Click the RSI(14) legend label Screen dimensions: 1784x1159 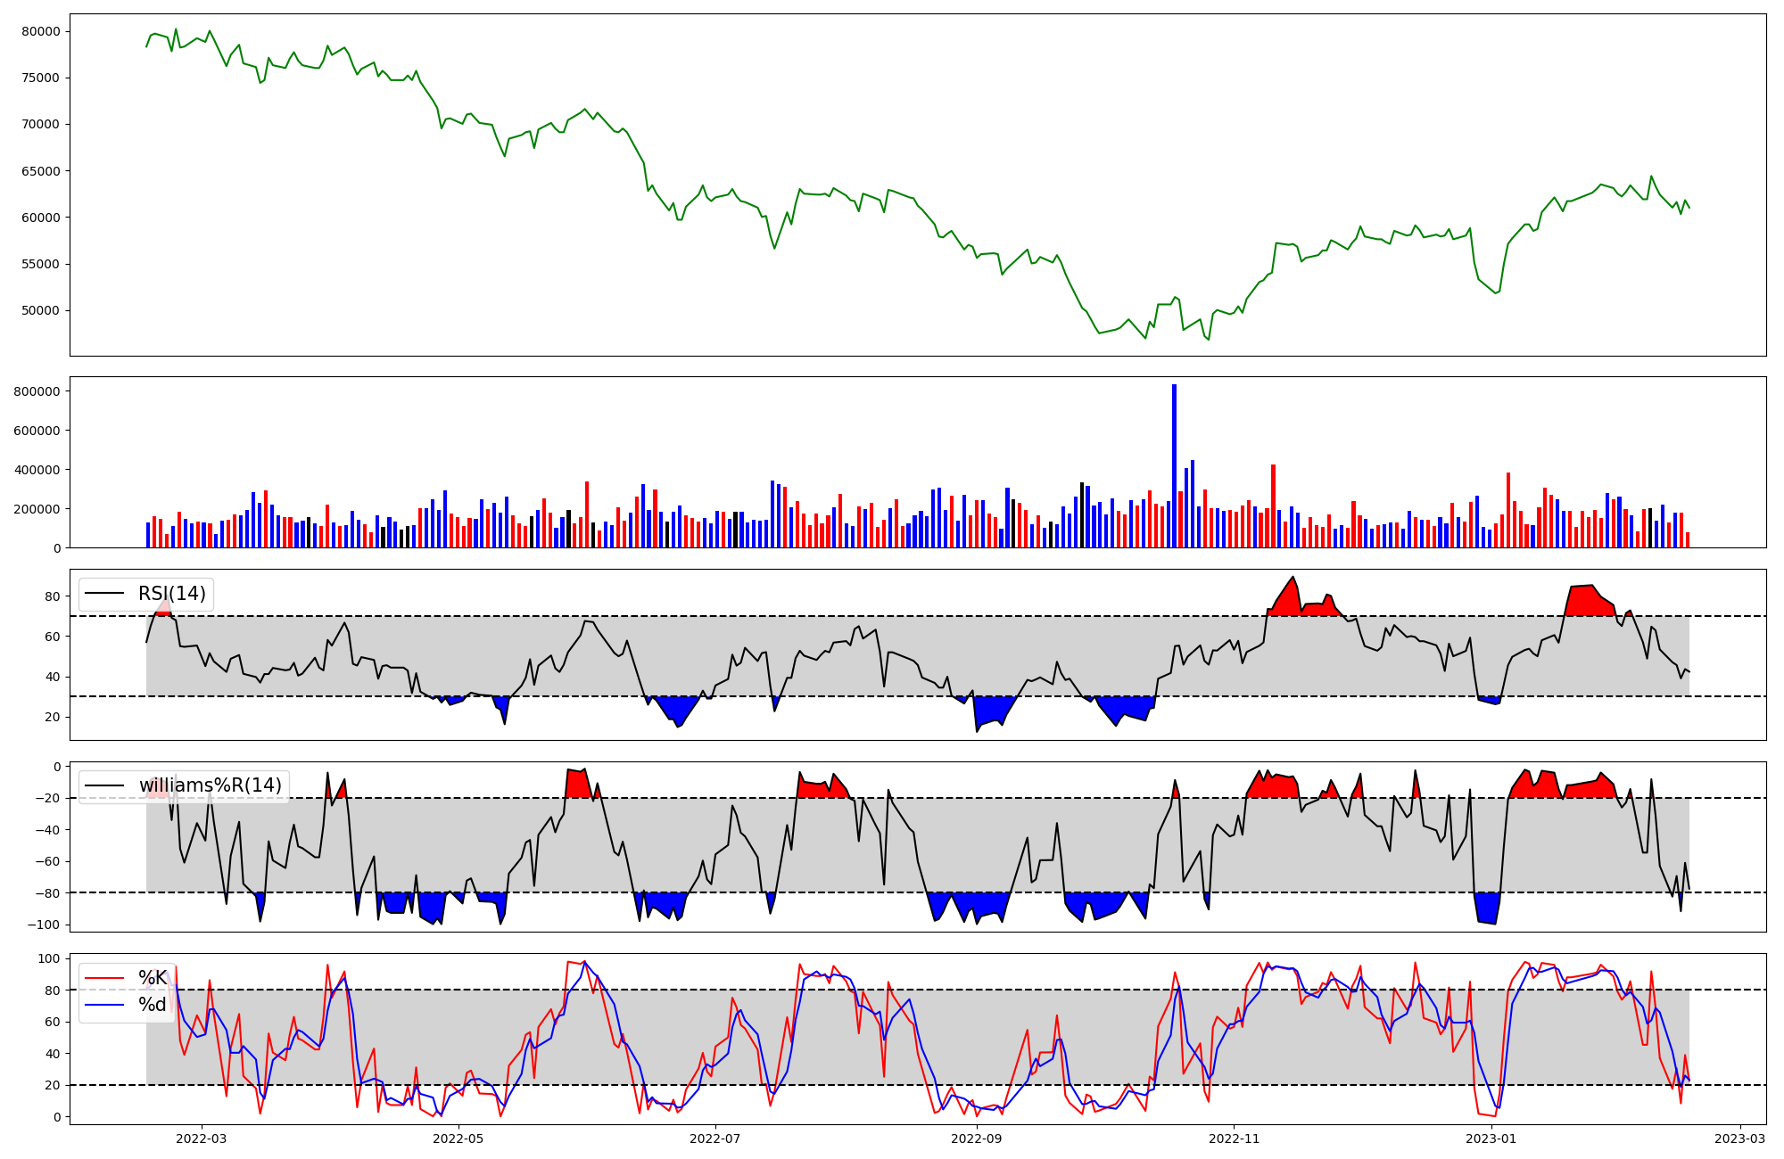pos(171,594)
